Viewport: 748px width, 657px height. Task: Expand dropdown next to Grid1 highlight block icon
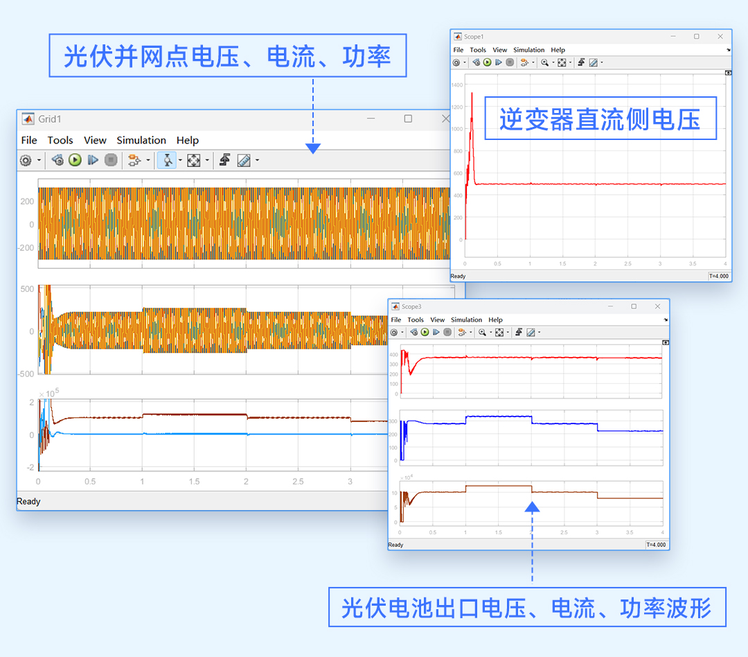coord(148,160)
